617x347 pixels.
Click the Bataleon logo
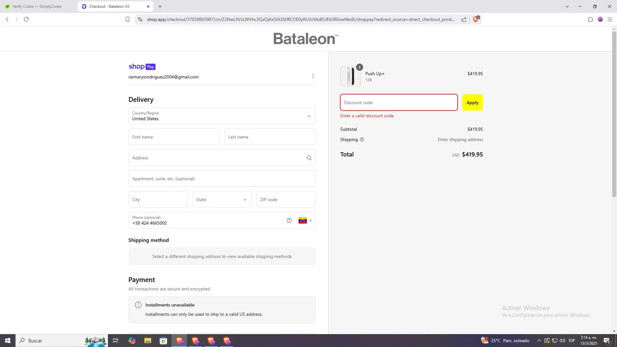306,39
